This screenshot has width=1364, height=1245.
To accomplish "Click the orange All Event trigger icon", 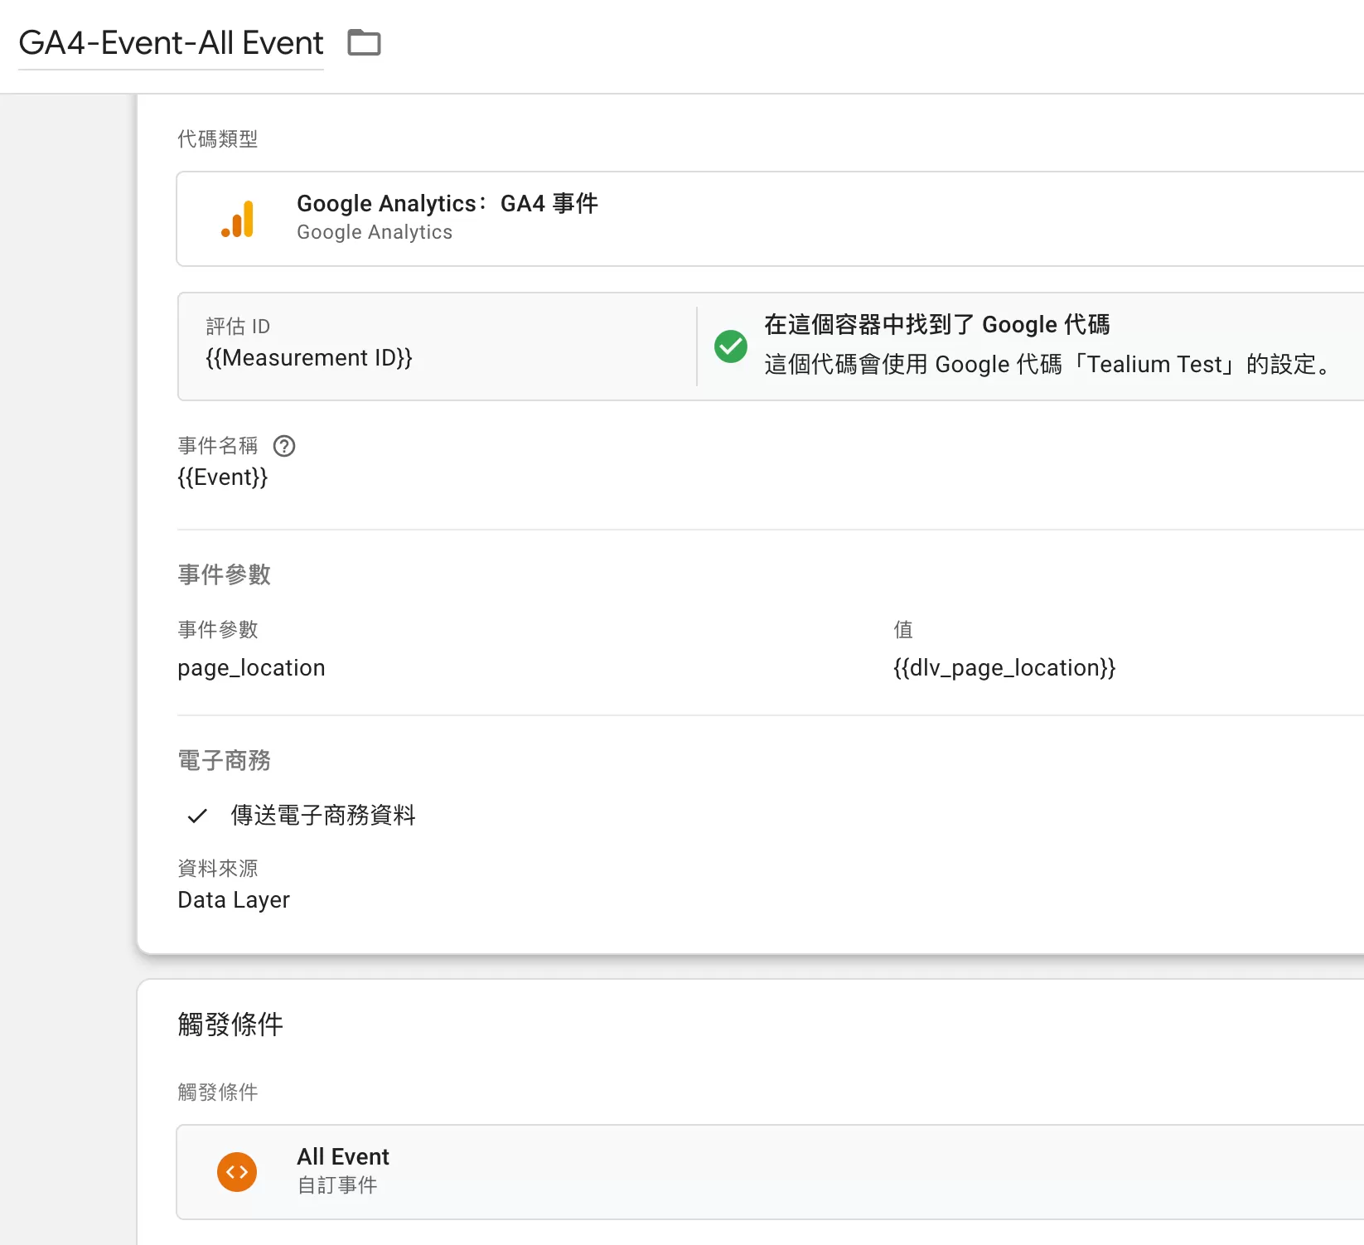I will pyautogui.click(x=237, y=1172).
